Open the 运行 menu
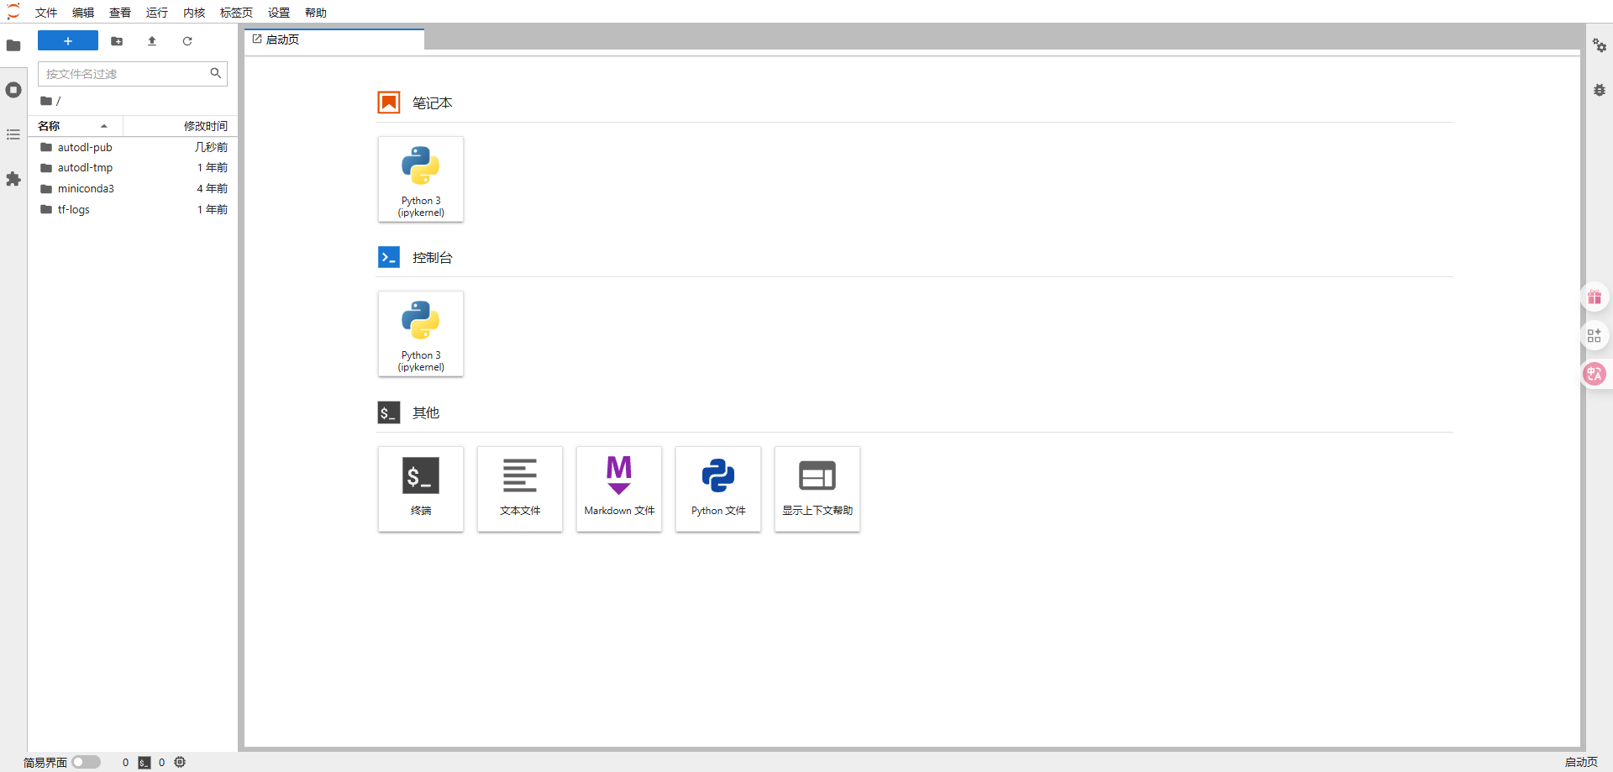 coord(157,13)
